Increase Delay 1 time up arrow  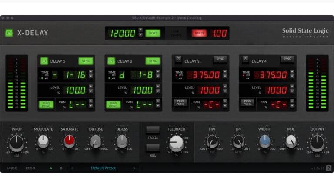click(91, 72)
